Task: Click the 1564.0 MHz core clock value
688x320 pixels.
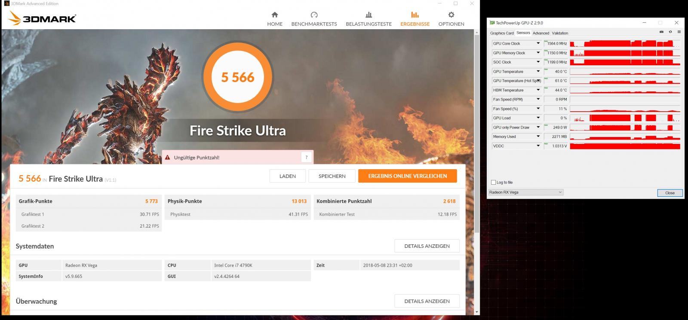Action: [x=556, y=43]
